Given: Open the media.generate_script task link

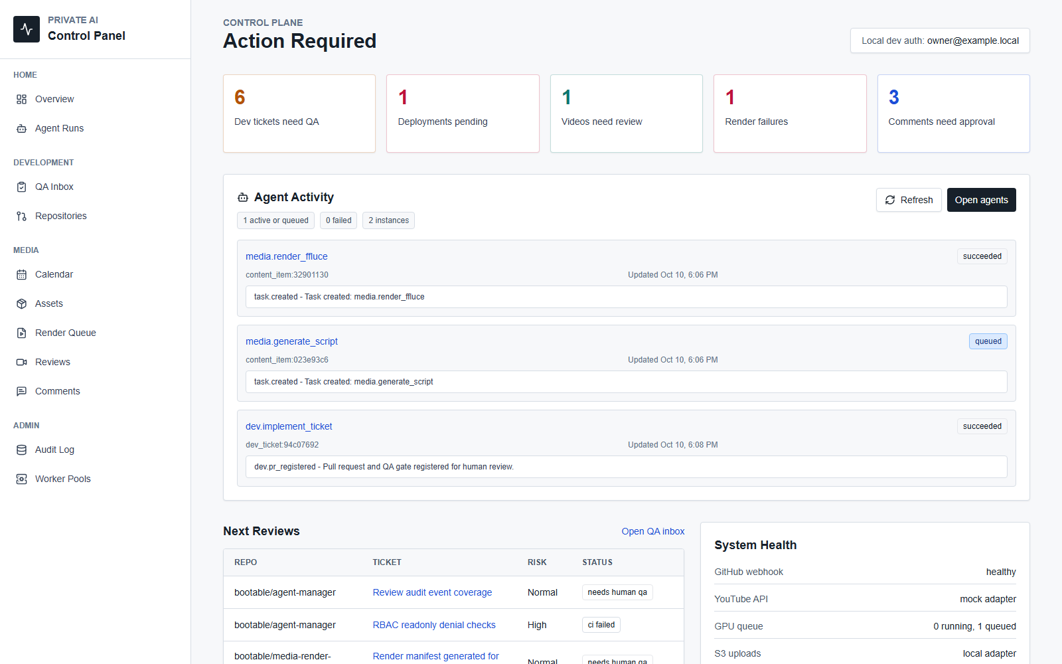Looking at the screenshot, I should tap(291, 341).
